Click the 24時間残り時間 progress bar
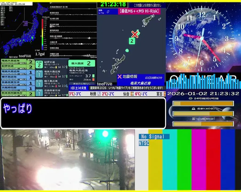Screen dimensions: 241x192 203,103
